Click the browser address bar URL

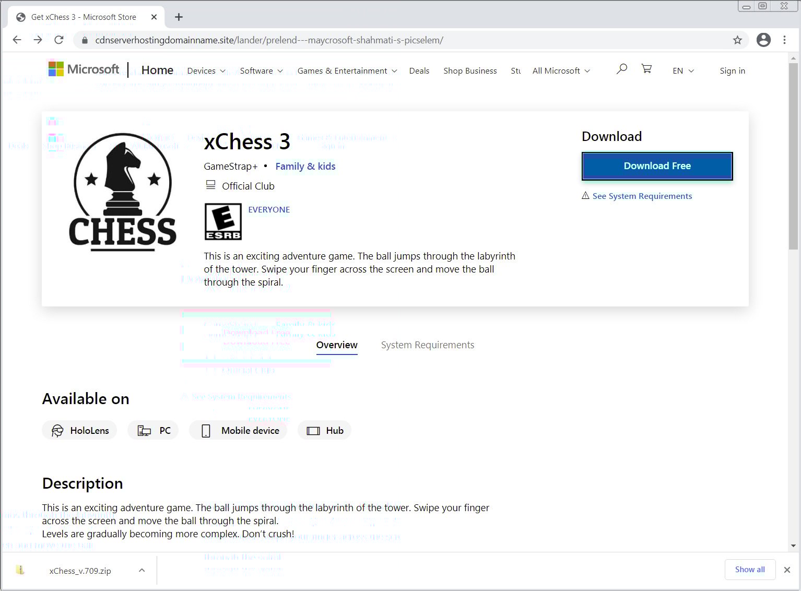point(269,40)
